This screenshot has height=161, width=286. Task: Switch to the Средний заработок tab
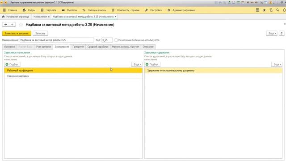pyautogui.click(x=98, y=47)
